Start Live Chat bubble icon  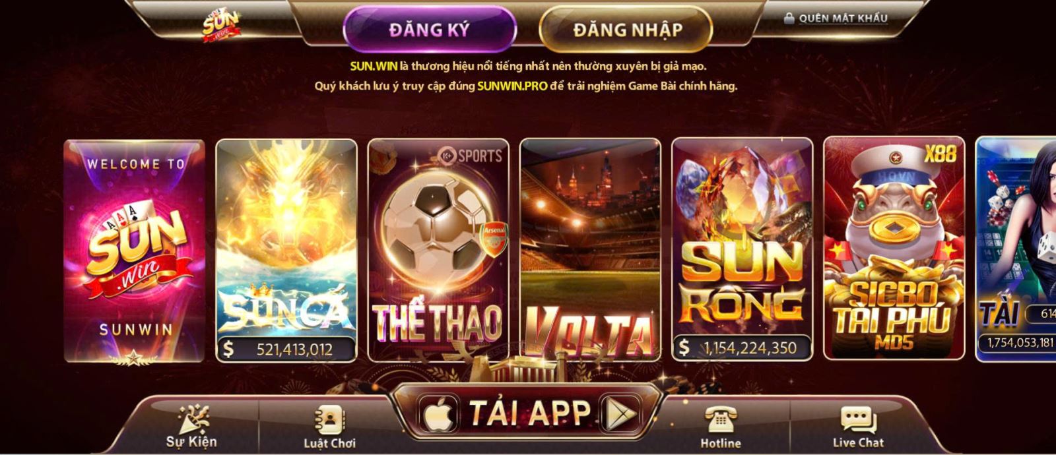(x=858, y=419)
